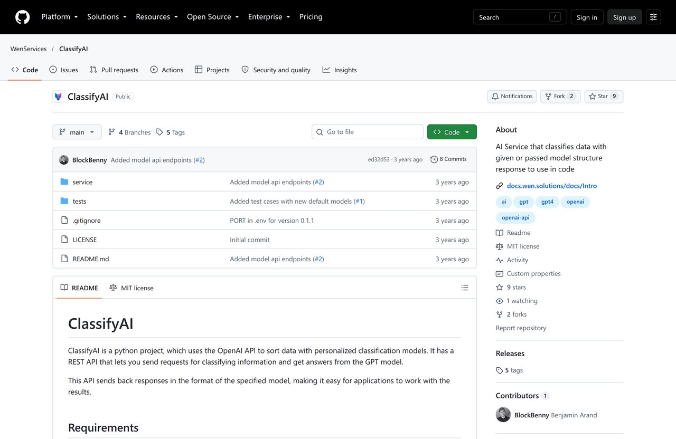Click the tag icon beside 5 Tags
Image resolution: width=676 pixels, height=439 pixels.
click(x=159, y=132)
